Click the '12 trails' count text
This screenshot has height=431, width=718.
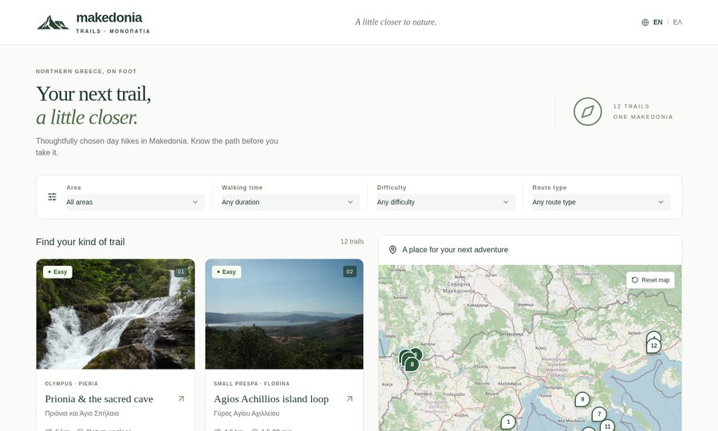coord(352,241)
